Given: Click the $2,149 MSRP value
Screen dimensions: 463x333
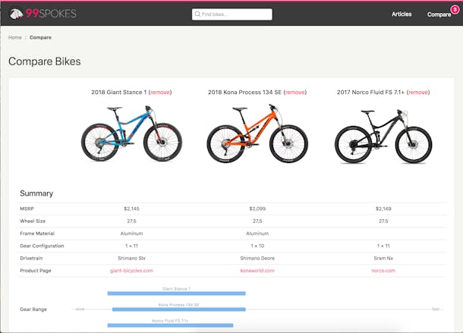Looking at the screenshot, I should click(383, 209).
